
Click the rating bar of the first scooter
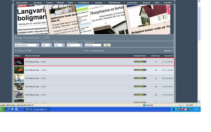(x=140, y=62)
